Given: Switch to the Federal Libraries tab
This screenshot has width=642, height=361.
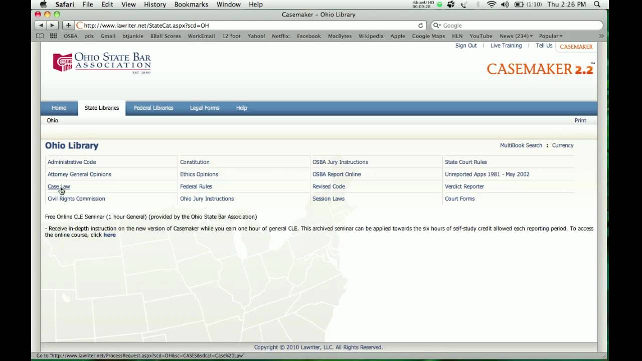Looking at the screenshot, I should click(153, 108).
